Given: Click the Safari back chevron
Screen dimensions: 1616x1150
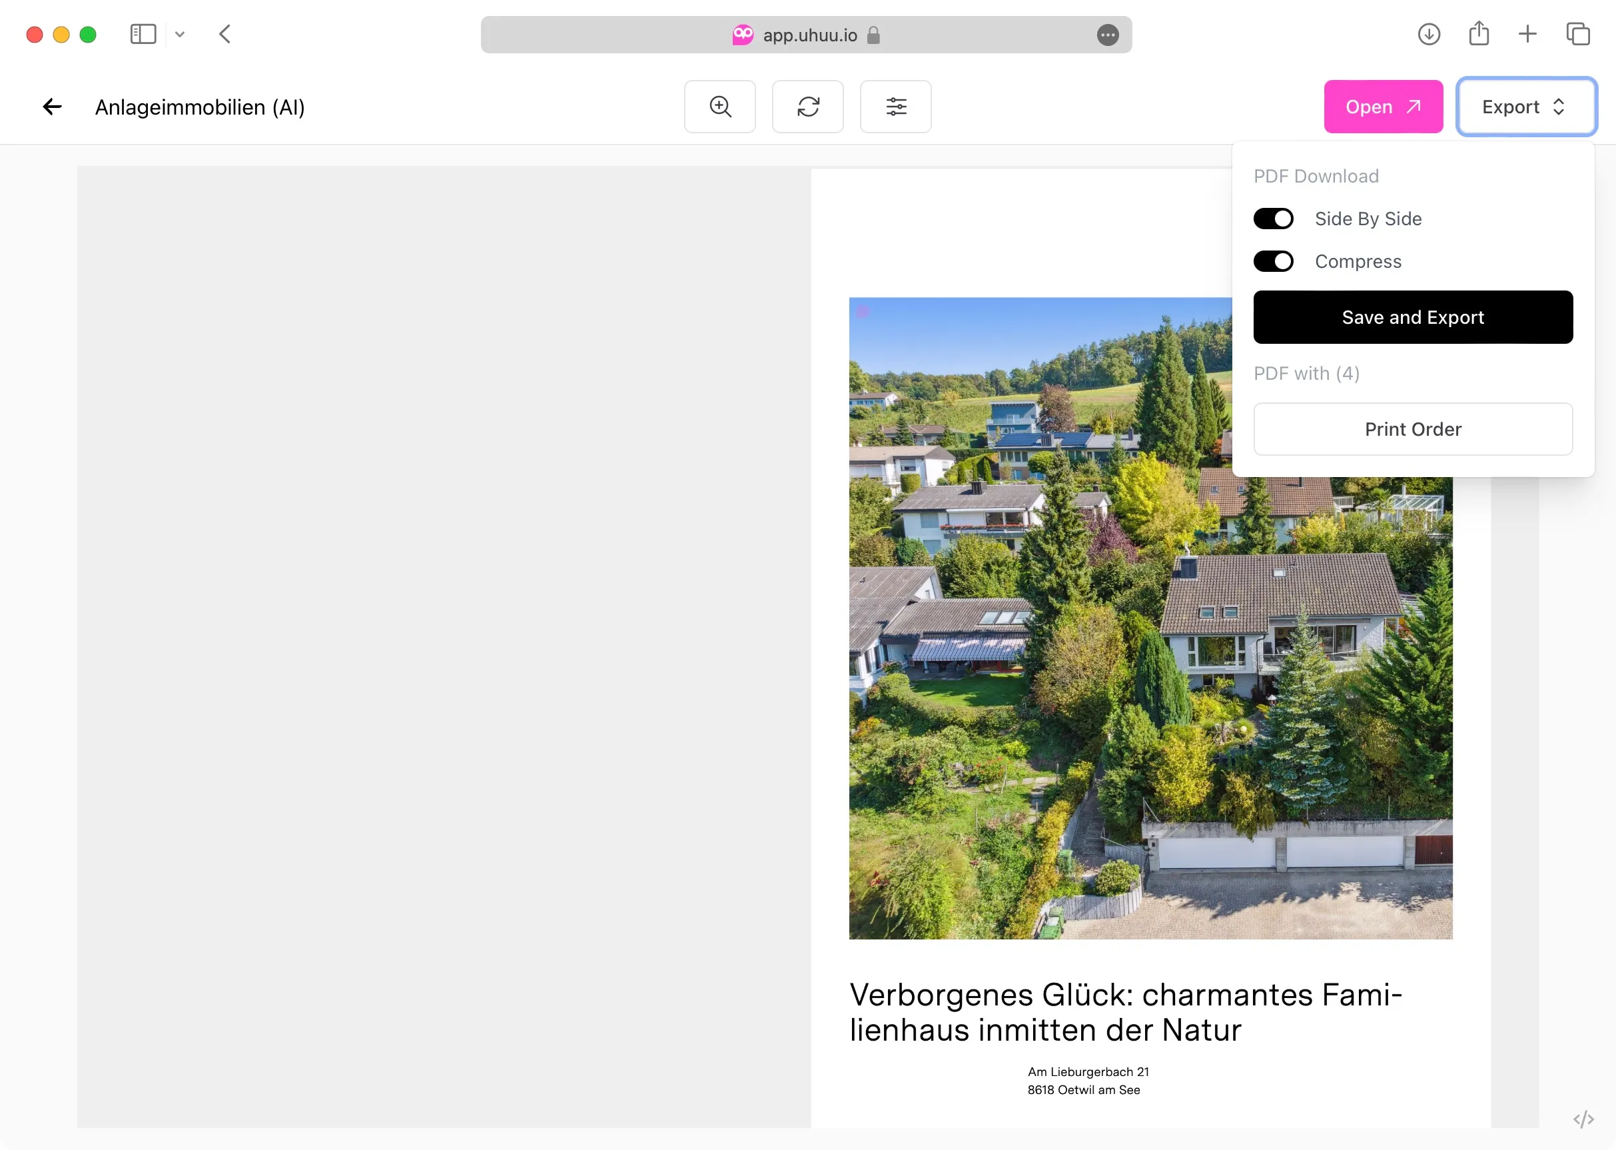Looking at the screenshot, I should pyautogui.click(x=225, y=34).
